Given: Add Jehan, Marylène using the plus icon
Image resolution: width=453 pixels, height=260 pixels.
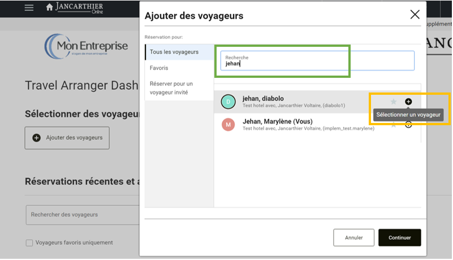Looking at the screenshot, I should [408, 125].
